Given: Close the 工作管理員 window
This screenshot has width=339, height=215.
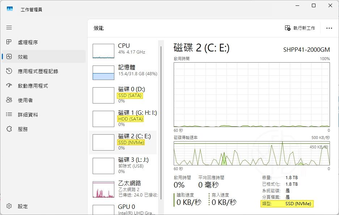Looking at the screenshot, I should click(330, 5).
